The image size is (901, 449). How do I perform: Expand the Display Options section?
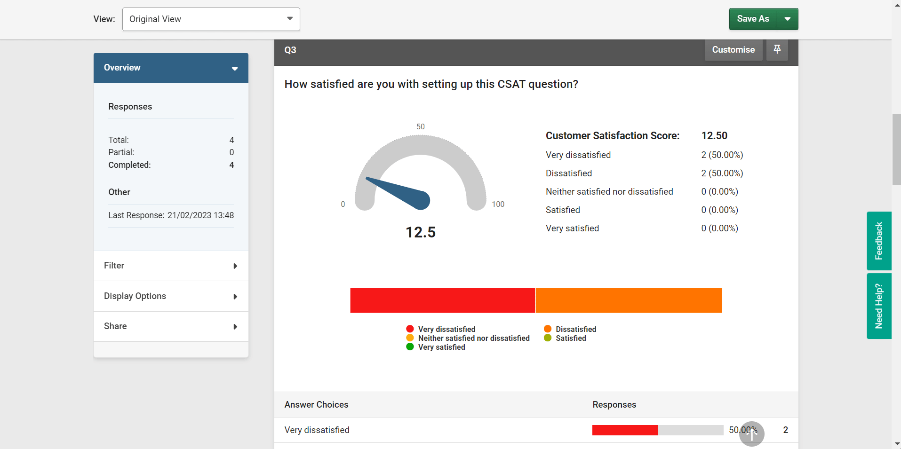[x=171, y=296]
